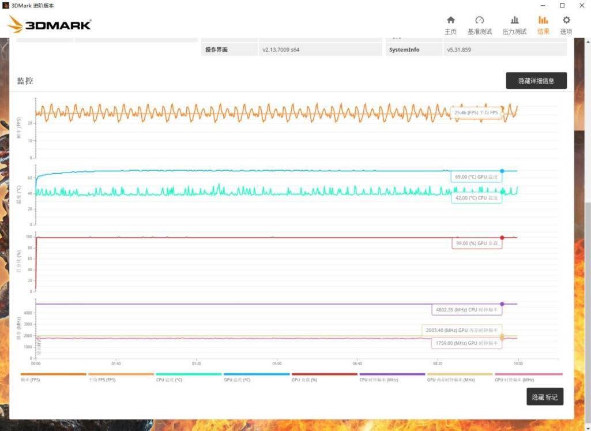Open the 主页 home icon

pos(450,25)
